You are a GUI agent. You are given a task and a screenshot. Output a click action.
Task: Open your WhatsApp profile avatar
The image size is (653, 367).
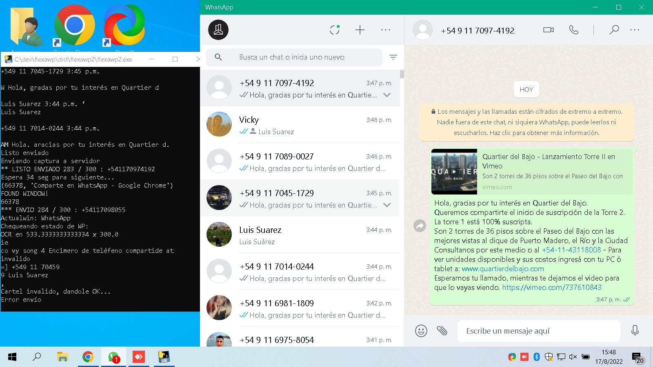[218, 30]
